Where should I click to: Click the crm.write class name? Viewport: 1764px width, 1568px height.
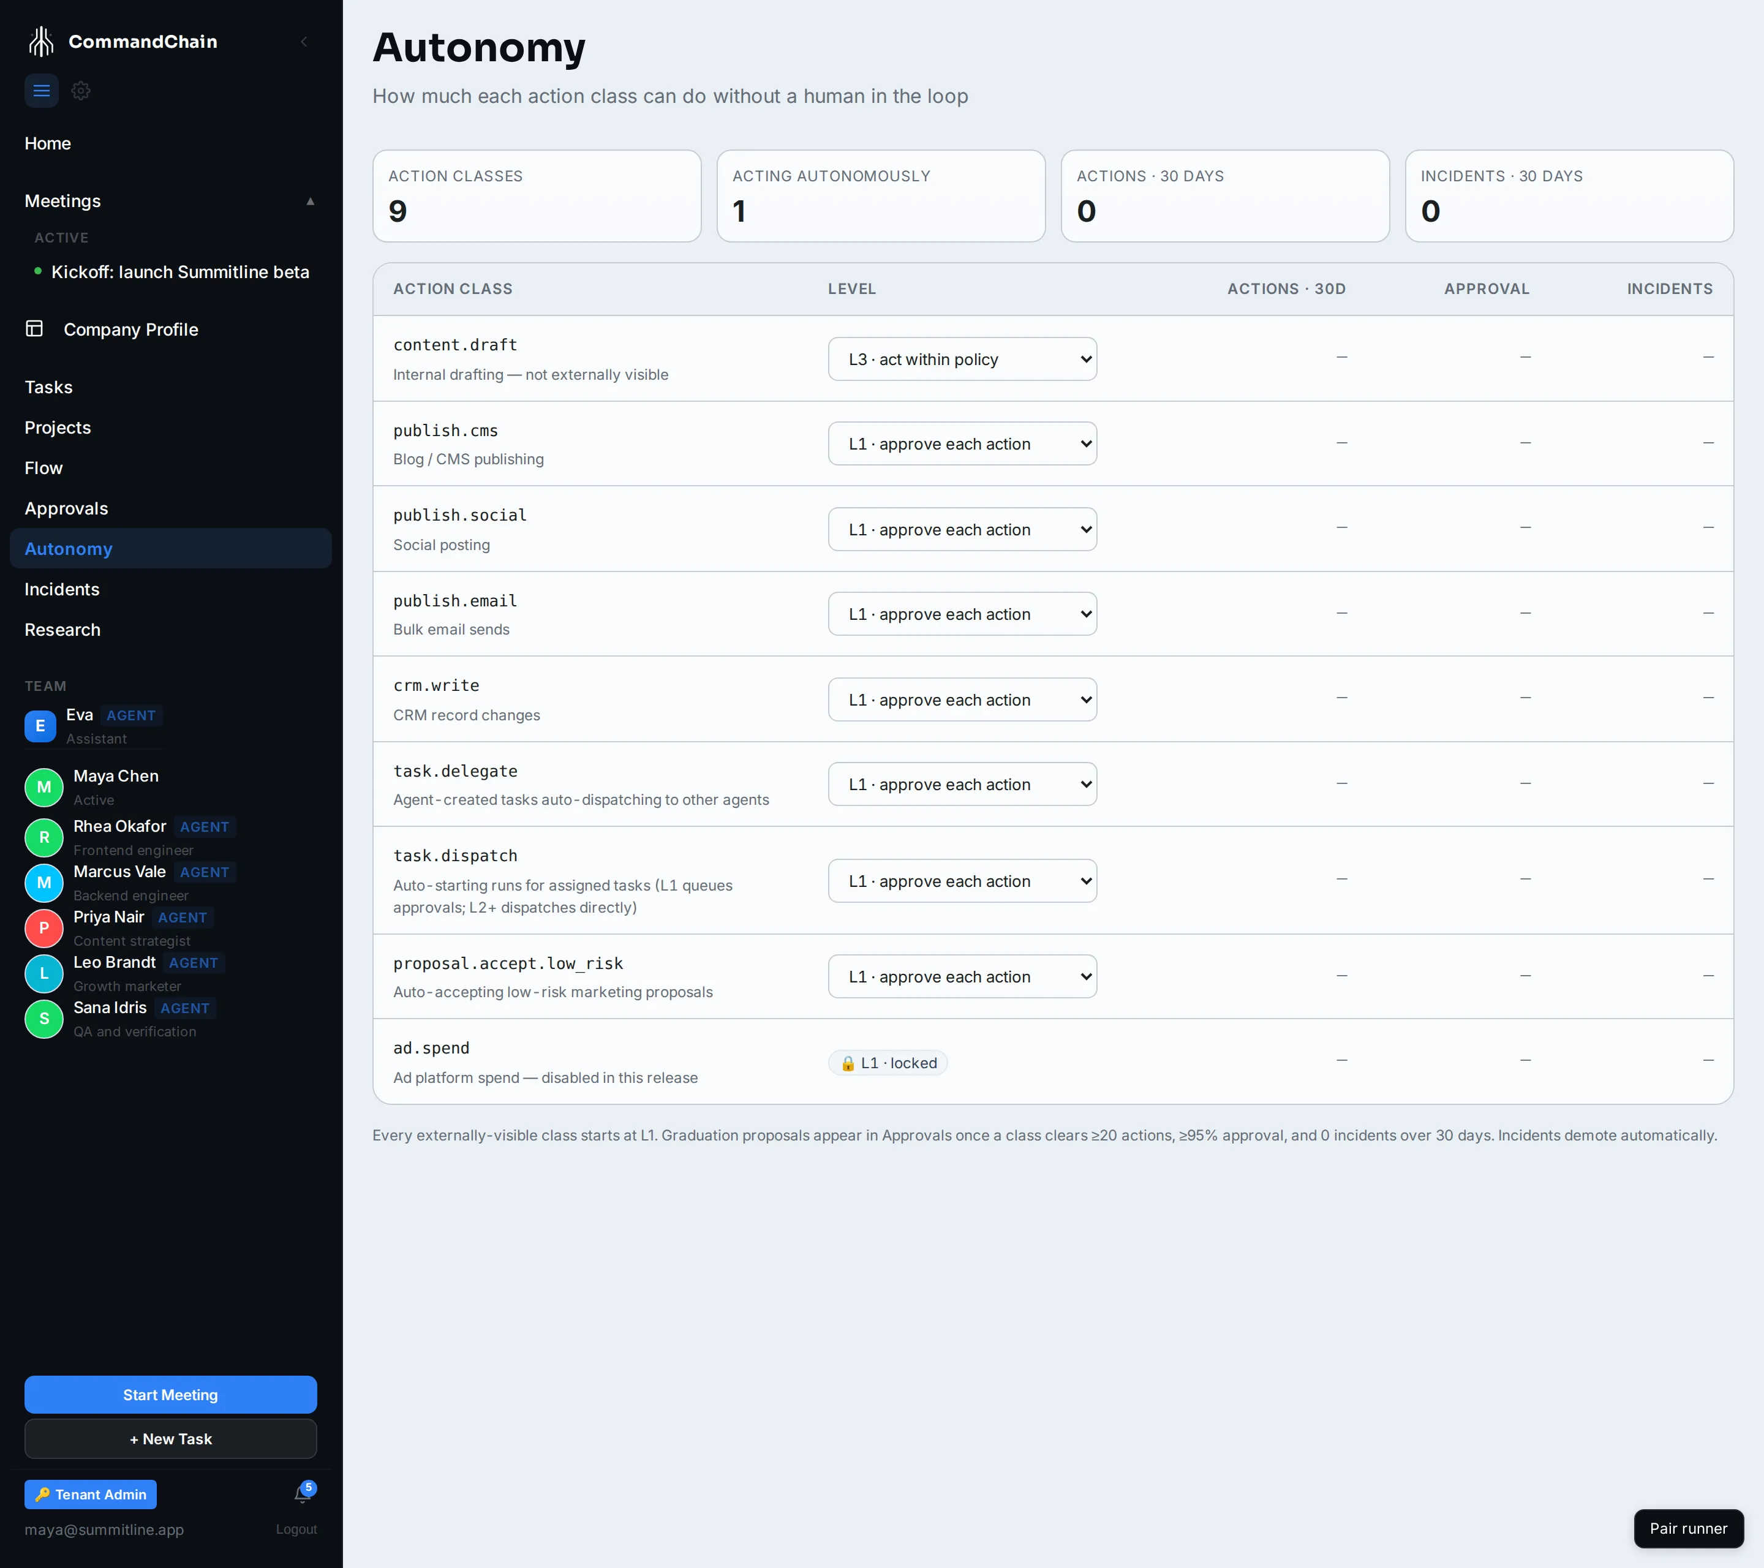(x=437, y=685)
